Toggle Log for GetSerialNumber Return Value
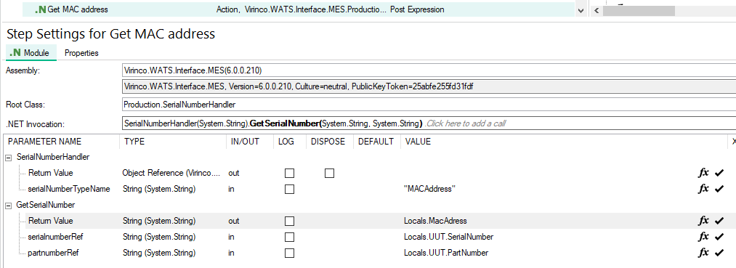The height and width of the screenshot is (268, 736). [x=290, y=221]
